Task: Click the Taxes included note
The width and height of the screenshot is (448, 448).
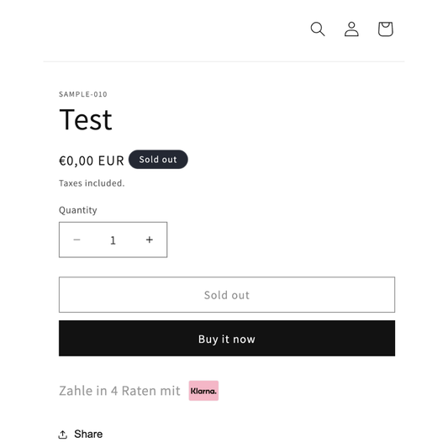Action: coord(92,183)
